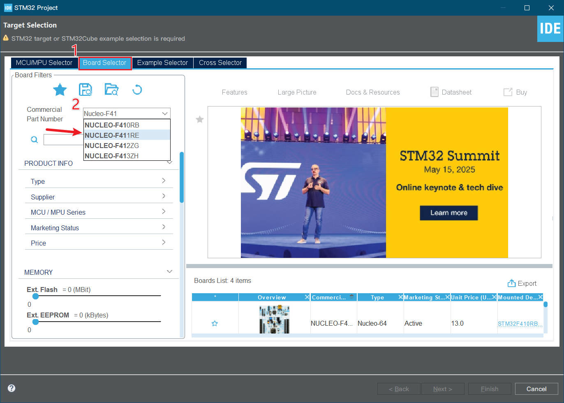Image resolution: width=564 pixels, height=403 pixels.
Task: Collapse the MEMORY section
Action: click(169, 271)
